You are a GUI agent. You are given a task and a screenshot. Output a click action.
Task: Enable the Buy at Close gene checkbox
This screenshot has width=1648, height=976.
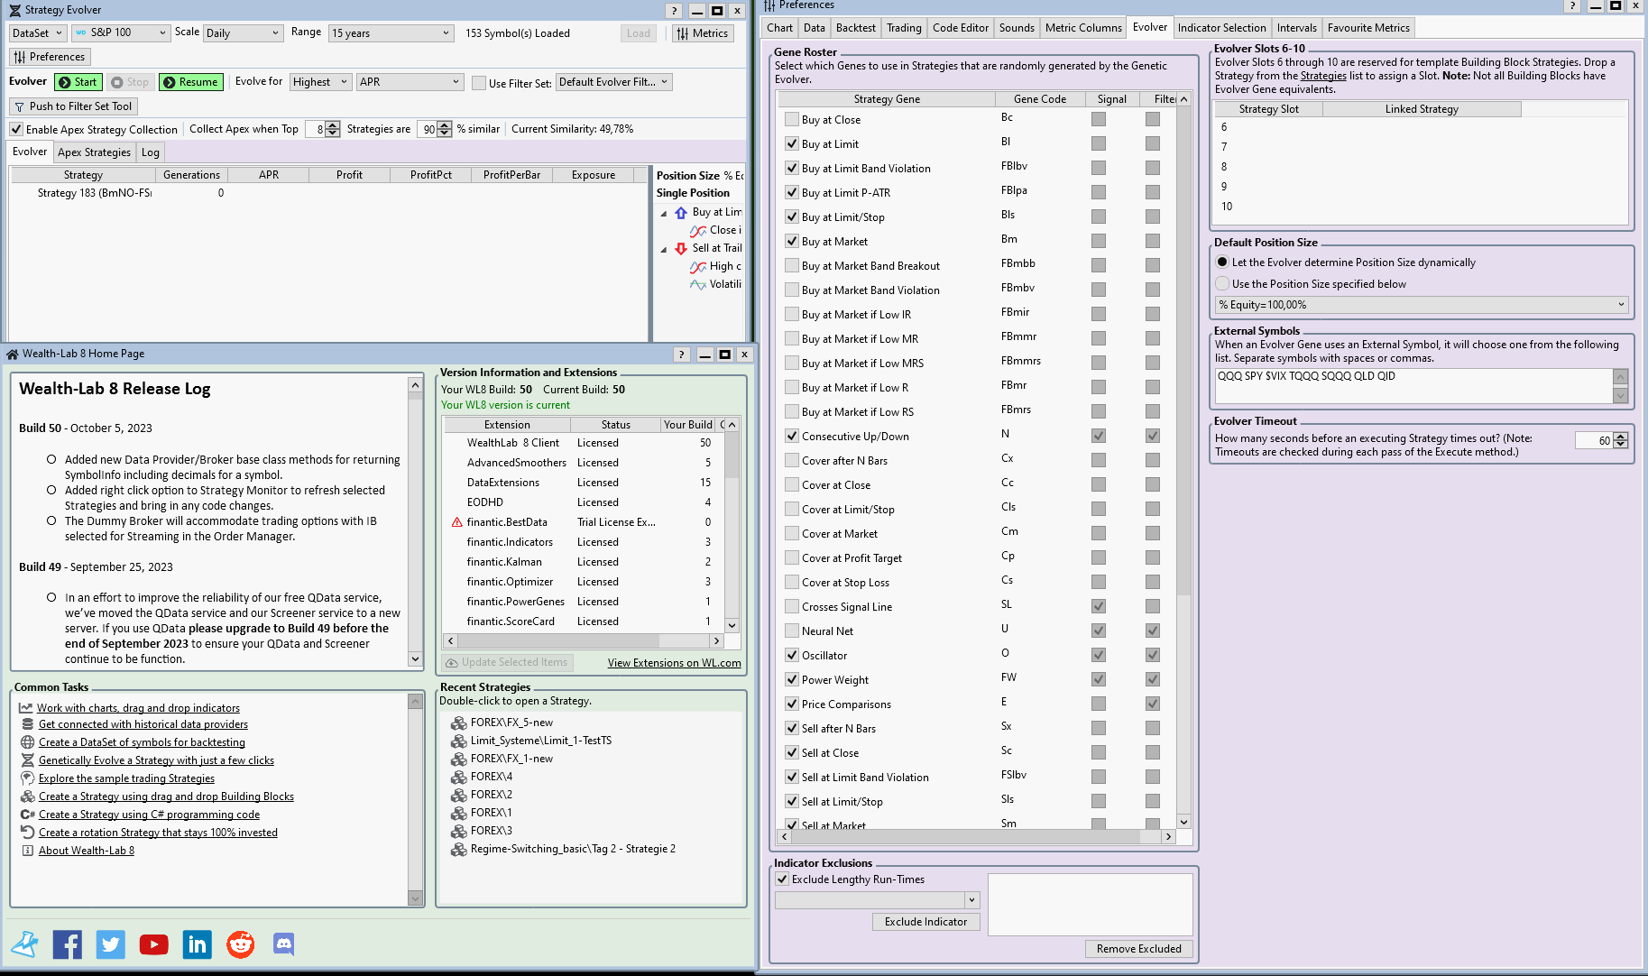click(x=792, y=120)
